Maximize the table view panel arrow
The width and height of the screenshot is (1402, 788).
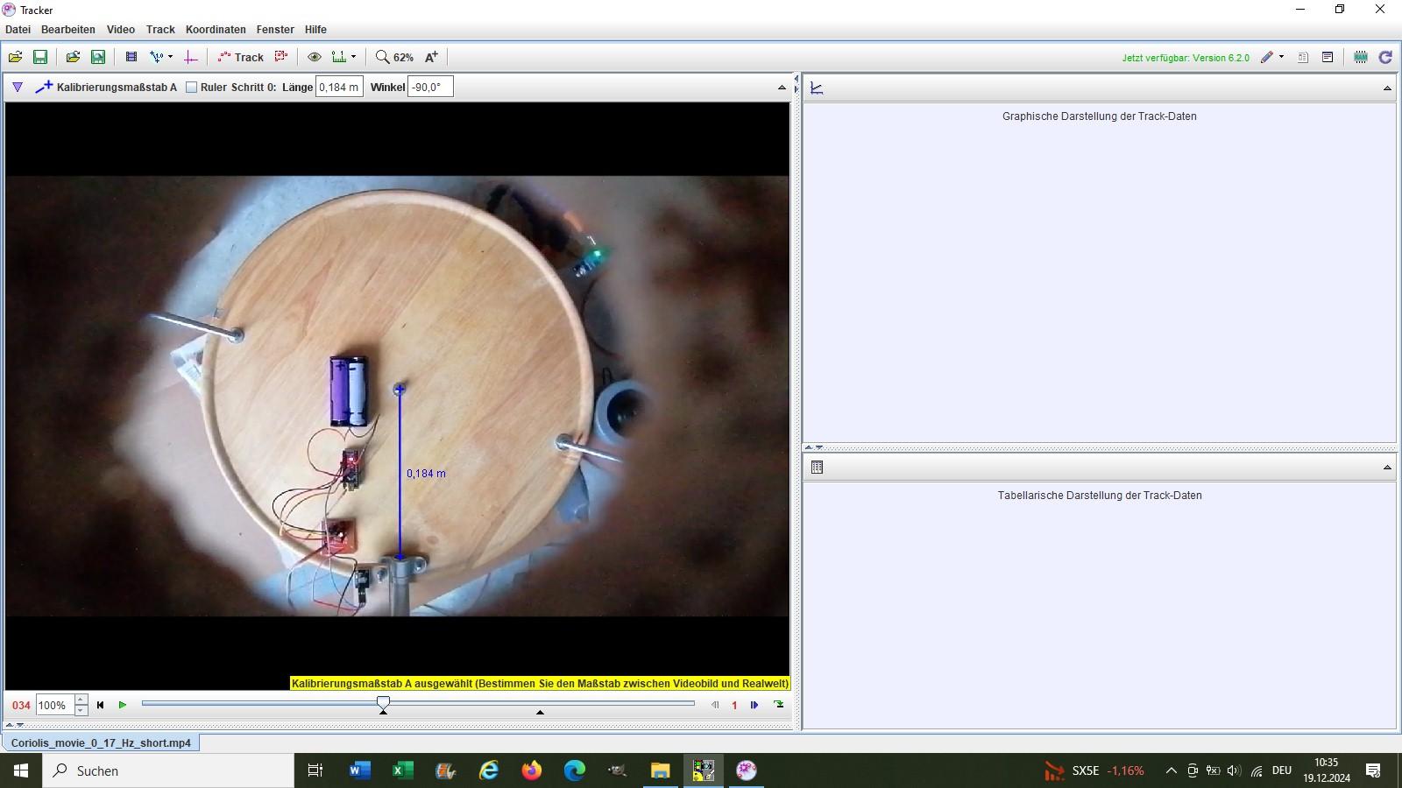coord(1387,468)
